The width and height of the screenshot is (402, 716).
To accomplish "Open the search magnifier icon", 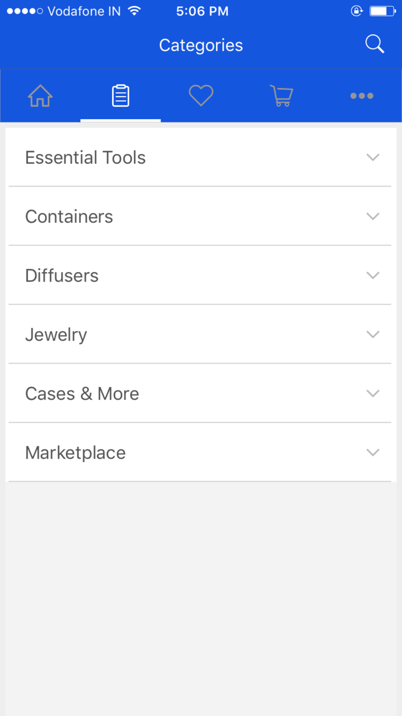I will 375,44.
